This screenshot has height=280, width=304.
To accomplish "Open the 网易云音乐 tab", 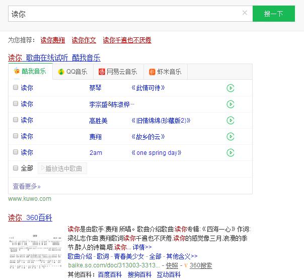I will (118, 72).
